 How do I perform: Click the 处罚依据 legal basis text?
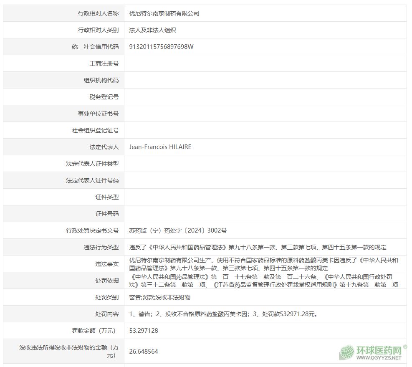[263, 281]
